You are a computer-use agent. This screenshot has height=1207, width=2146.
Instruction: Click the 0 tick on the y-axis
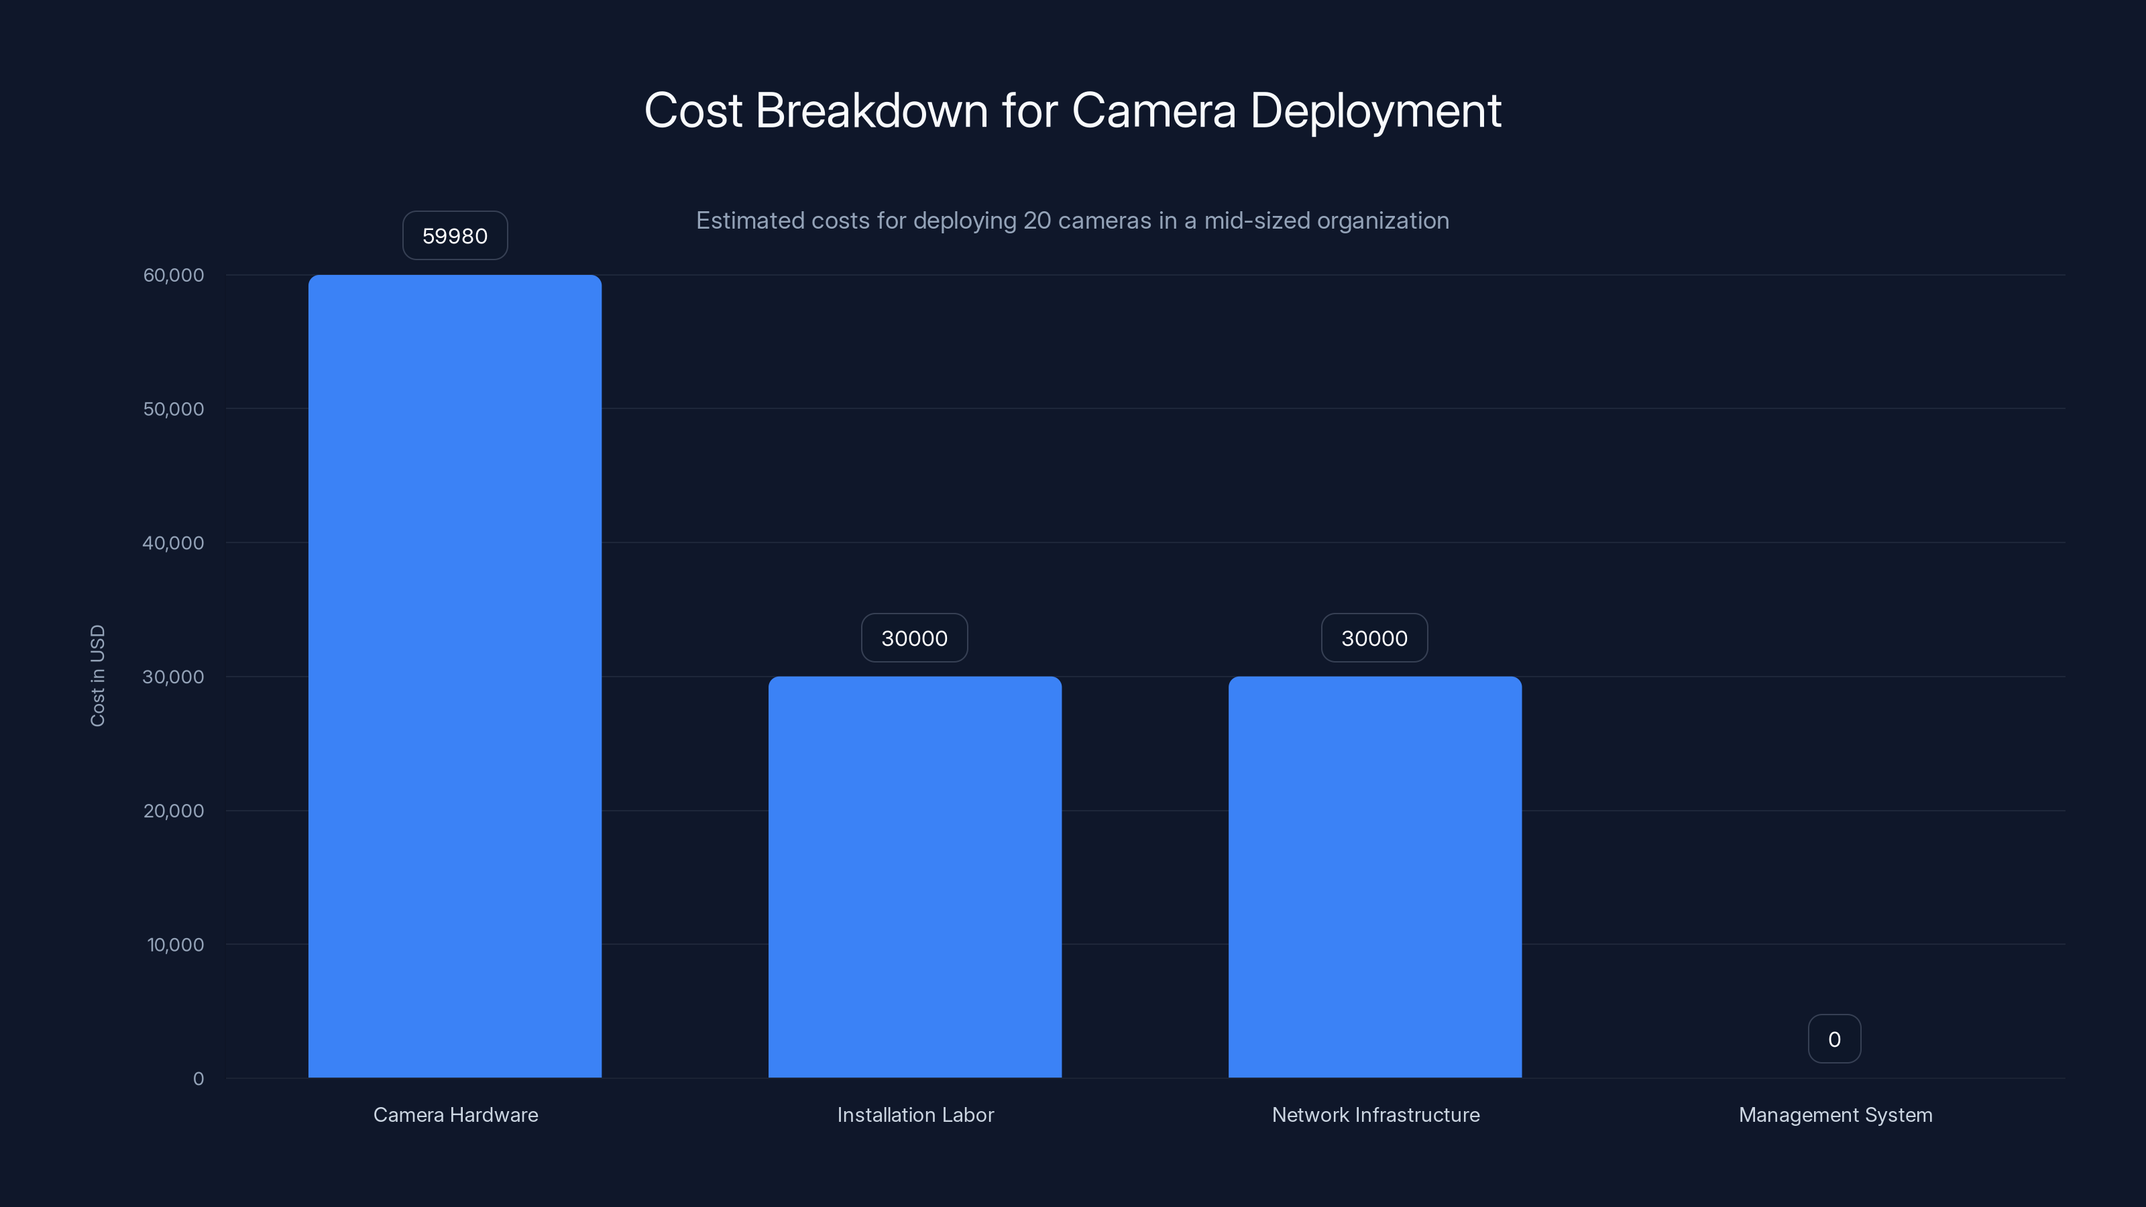(x=197, y=1079)
